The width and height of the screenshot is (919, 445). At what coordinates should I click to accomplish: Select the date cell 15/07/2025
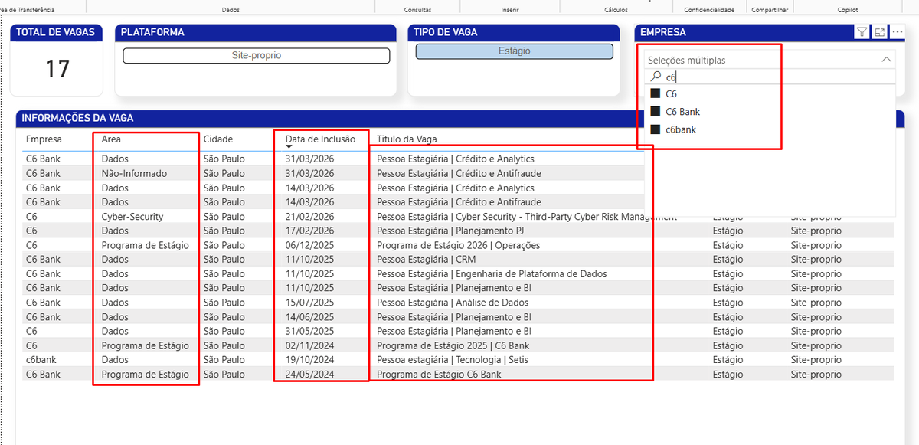tap(309, 303)
